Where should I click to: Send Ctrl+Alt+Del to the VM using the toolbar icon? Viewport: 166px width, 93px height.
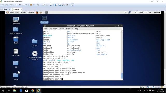click(38, 5)
